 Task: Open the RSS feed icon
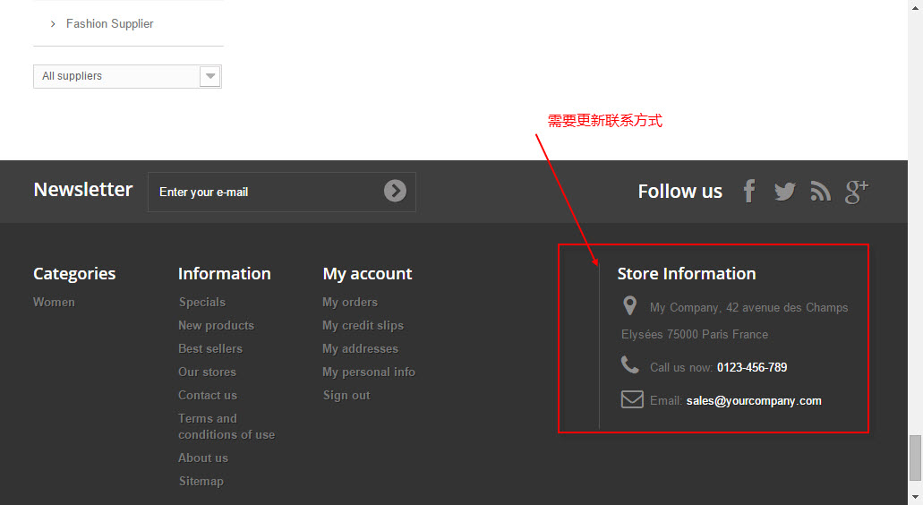coord(820,191)
